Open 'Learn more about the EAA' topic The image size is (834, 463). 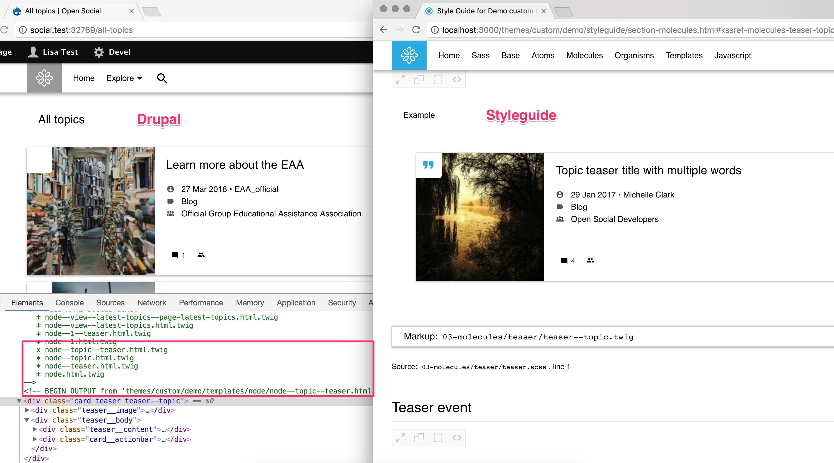coord(235,165)
